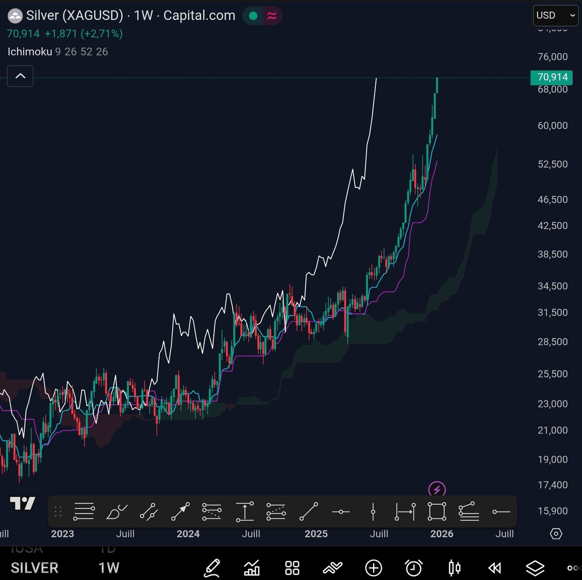This screenshot has width=582, height=580.
Task: Select the Vertical line tool
Action: (x=372, y=511)
